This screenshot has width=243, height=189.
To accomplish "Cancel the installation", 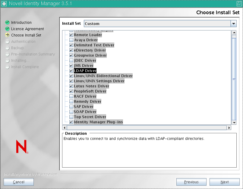I will (18, 182).
